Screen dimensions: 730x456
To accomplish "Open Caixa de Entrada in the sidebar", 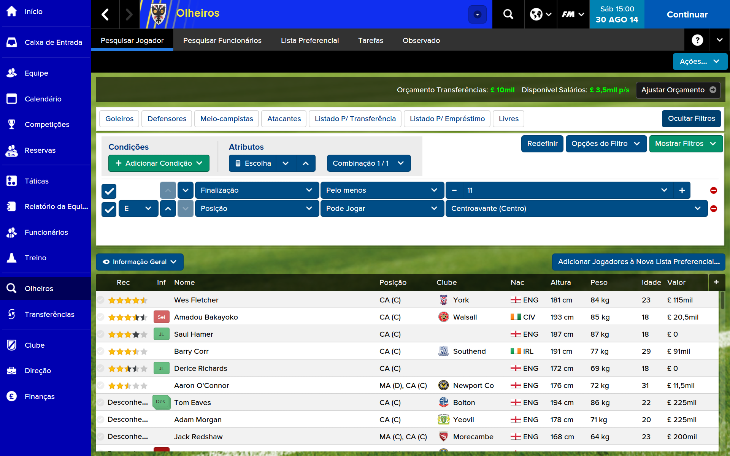I will tap(53, 42).
